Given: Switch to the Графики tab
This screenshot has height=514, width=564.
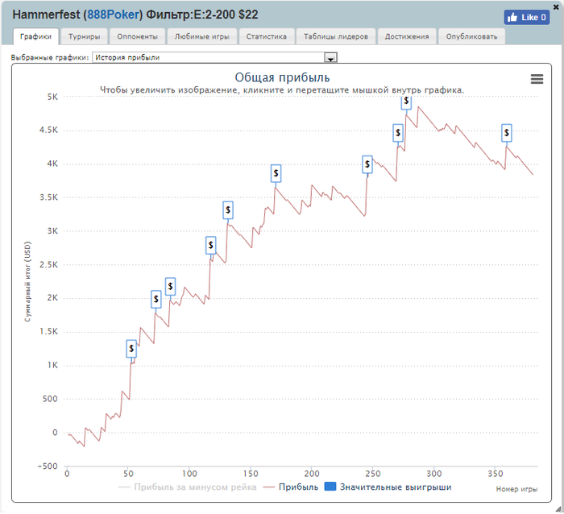Looking at the screenshot, I should (35, 37).
